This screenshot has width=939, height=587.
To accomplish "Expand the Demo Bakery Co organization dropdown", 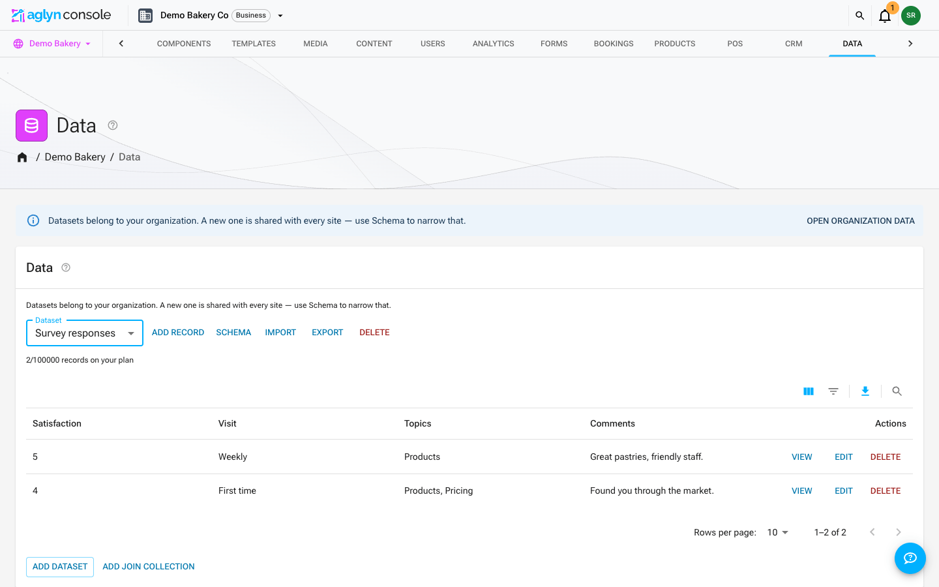I will [280, 16].
